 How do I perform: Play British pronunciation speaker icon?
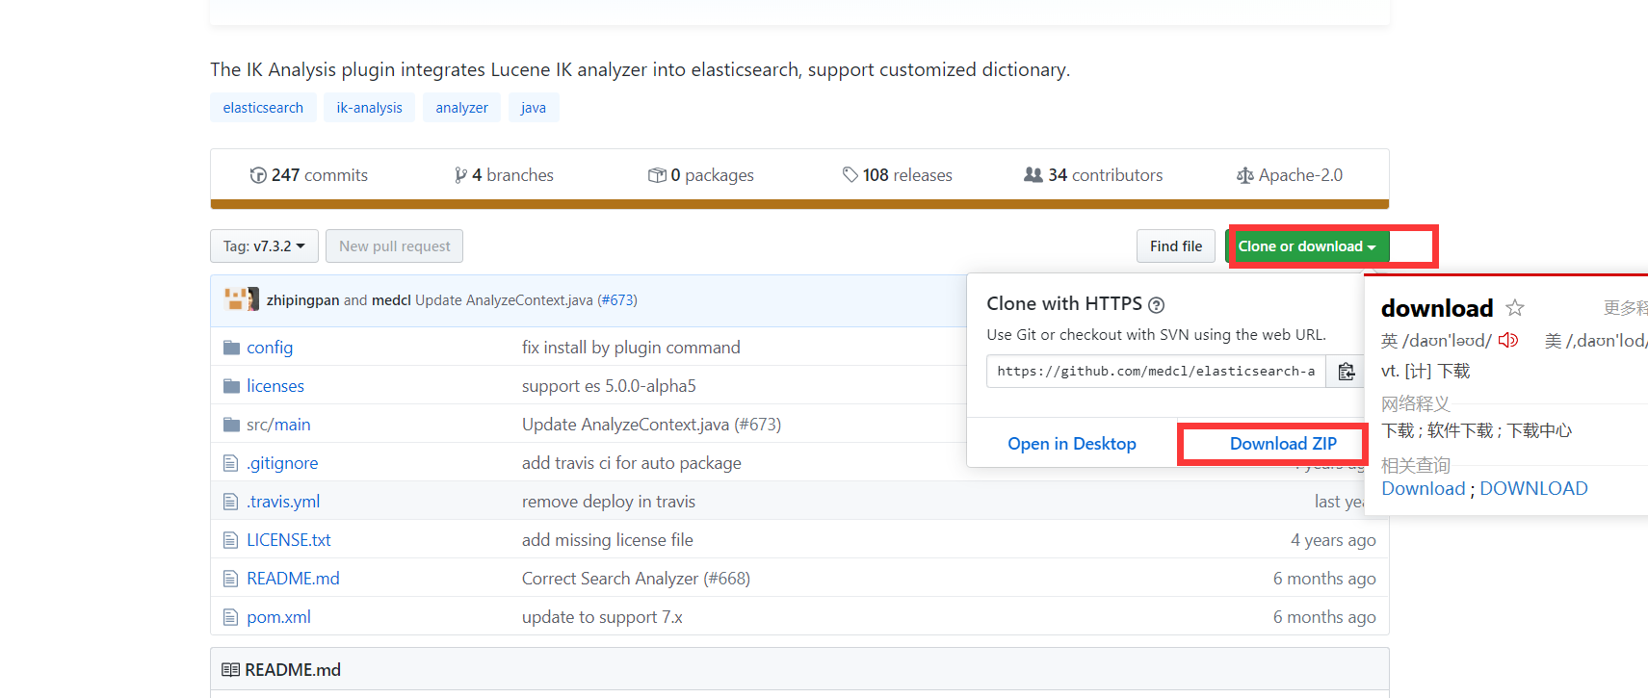(x=1508, y=340)
